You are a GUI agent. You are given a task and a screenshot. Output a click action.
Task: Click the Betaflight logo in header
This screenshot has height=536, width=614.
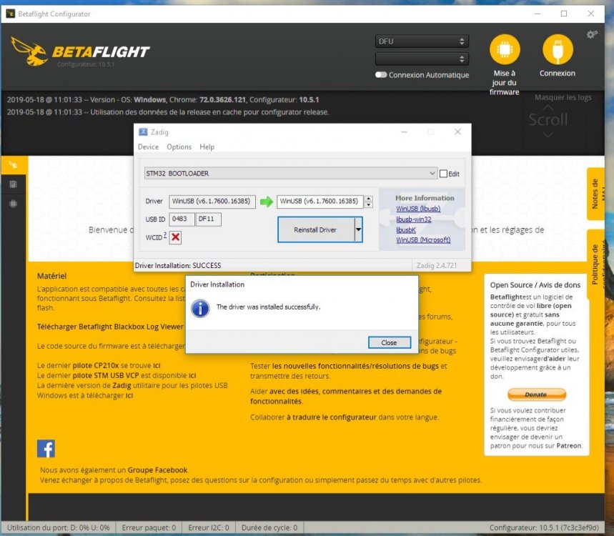click(x=80, y=51)
